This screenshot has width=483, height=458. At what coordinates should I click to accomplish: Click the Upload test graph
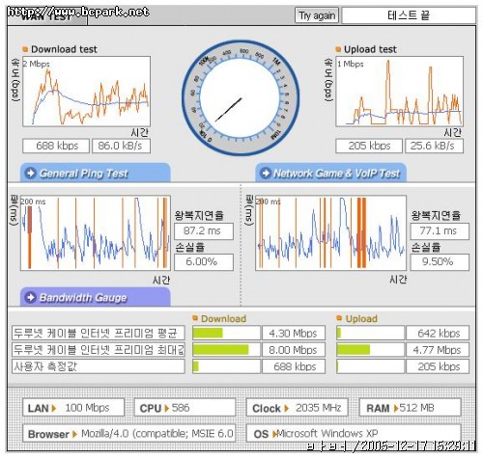point(399,92)
